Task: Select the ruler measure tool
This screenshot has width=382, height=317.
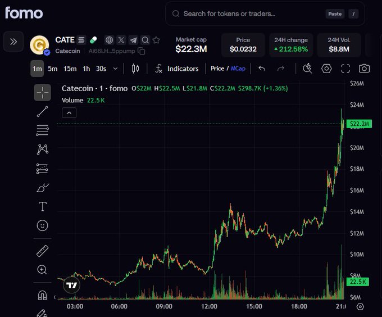Action: point(42,251)
